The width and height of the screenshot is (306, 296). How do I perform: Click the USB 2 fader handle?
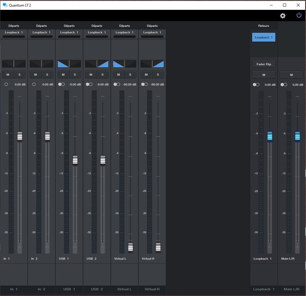pyautogui.click(x=103, y=160)
